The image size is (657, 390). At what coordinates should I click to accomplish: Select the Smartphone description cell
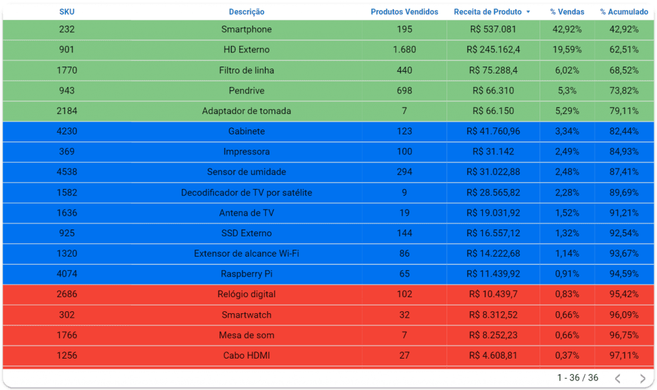tap(246, 29)
